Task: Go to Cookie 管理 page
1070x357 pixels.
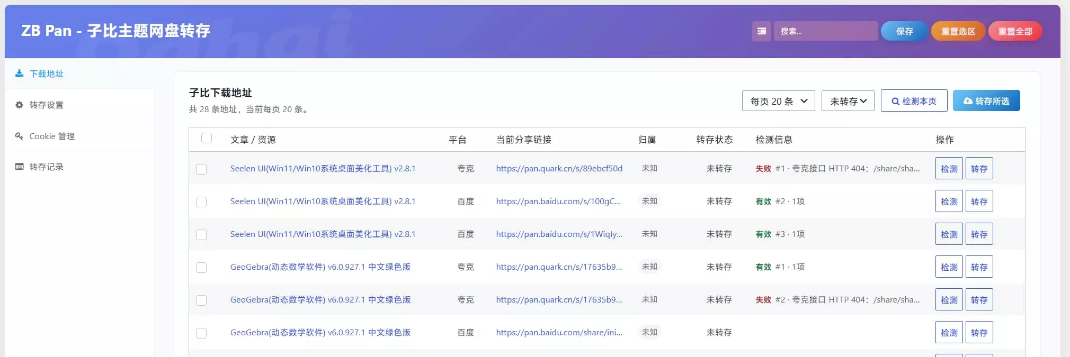Action: click(79, 136)
